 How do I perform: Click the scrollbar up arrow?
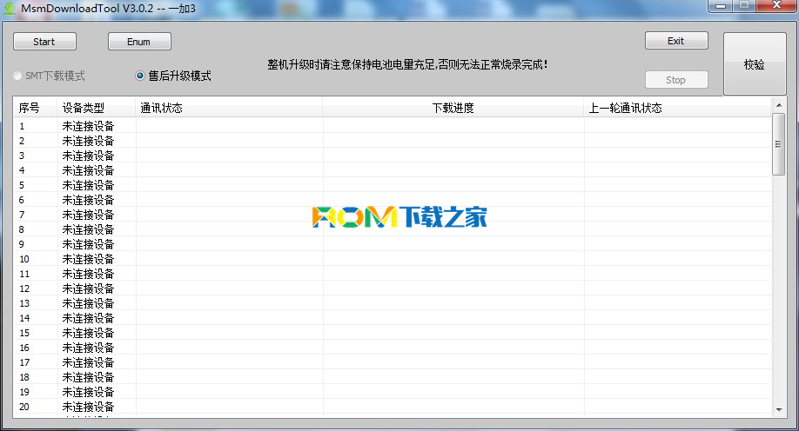coord(779,105)
